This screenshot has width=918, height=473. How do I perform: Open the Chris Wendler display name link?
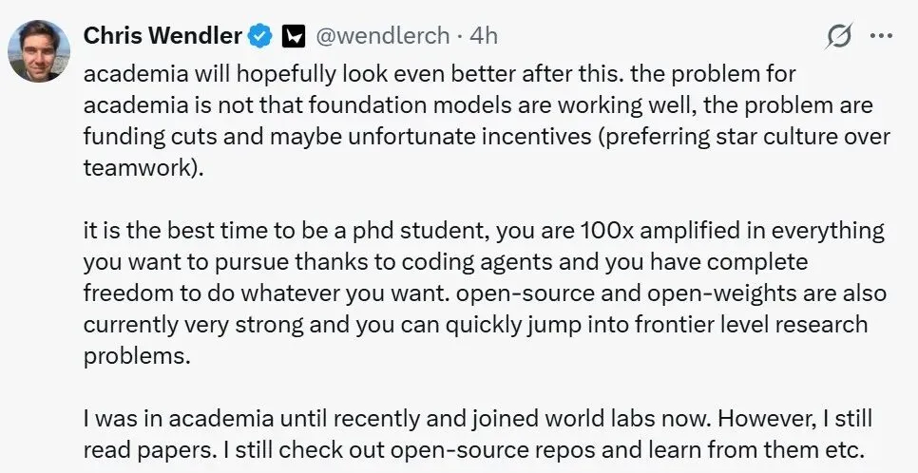tap(163, 36)
